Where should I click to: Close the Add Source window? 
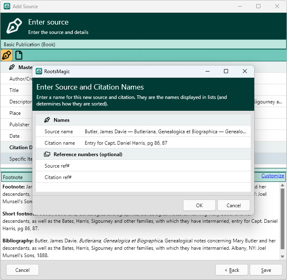(277, 6)
